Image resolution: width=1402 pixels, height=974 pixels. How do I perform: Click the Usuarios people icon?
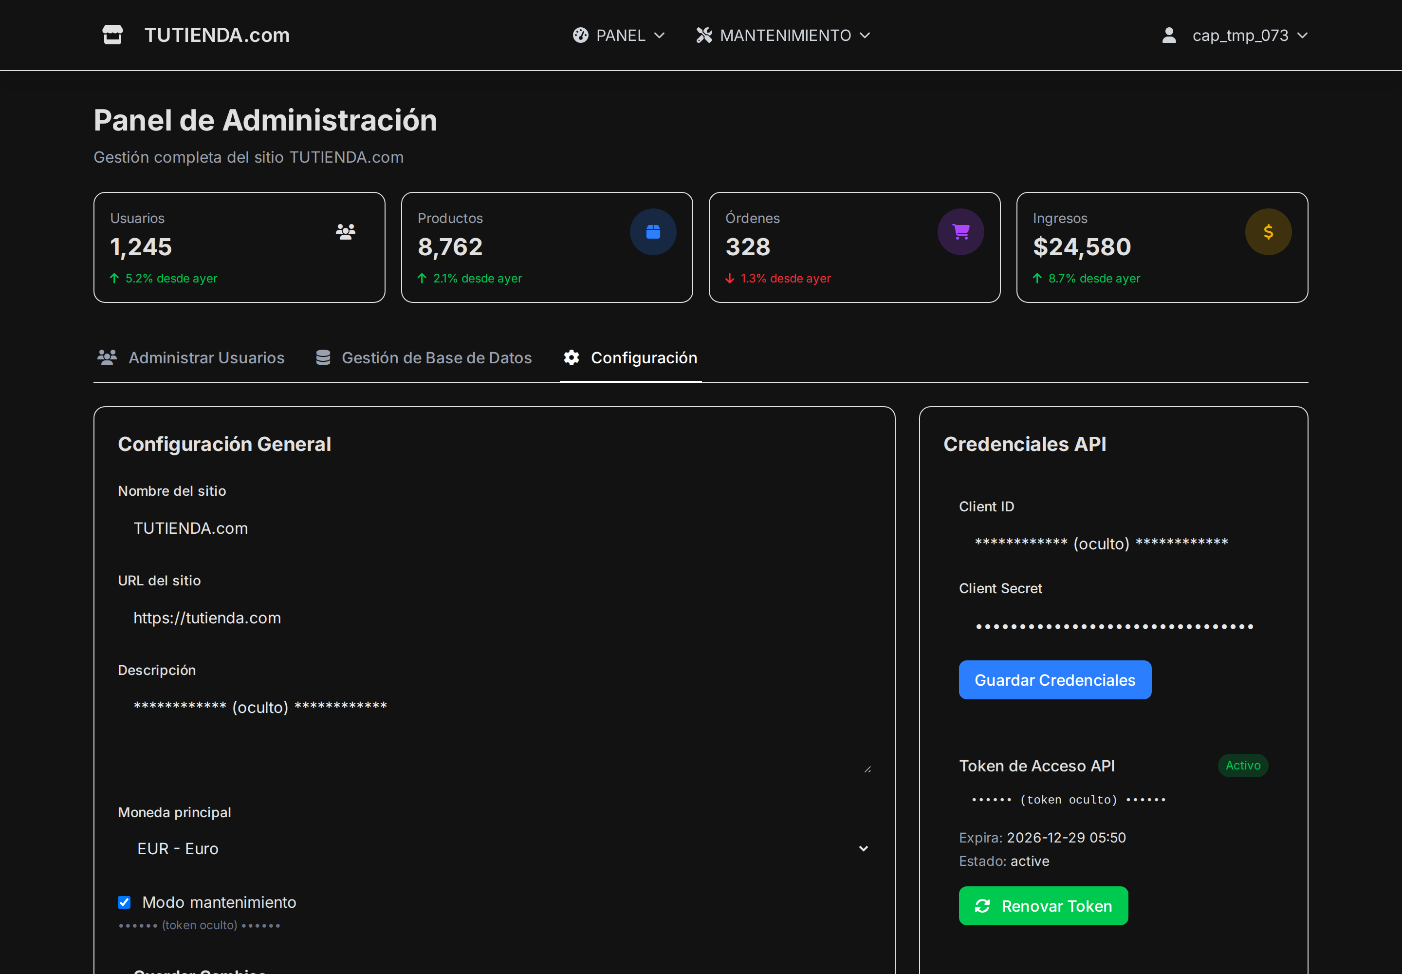click(345, 232)
